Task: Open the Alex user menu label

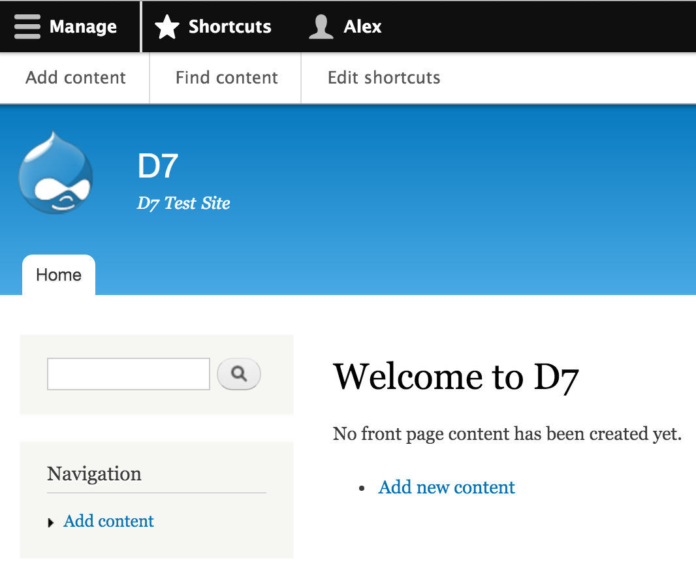Action: (362, 27)
